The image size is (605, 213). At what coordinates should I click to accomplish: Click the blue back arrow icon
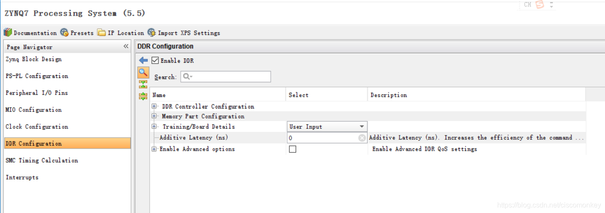click(143, 60)
